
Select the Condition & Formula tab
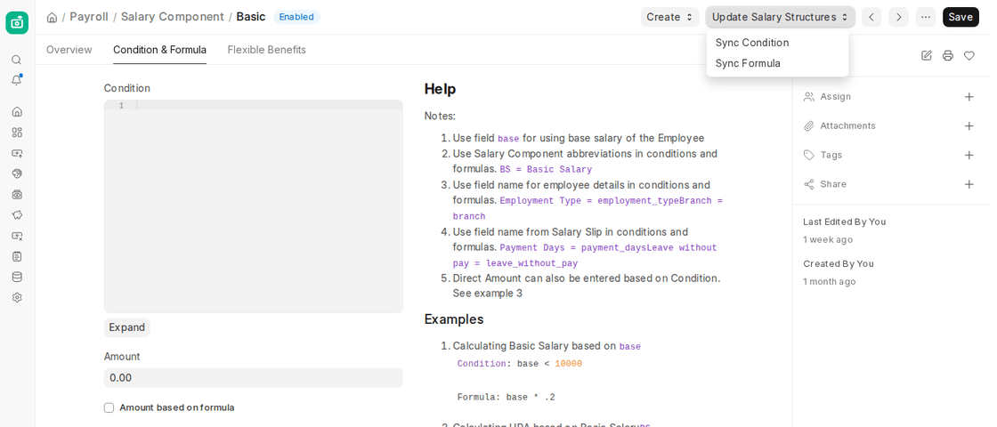coord(159,50)
